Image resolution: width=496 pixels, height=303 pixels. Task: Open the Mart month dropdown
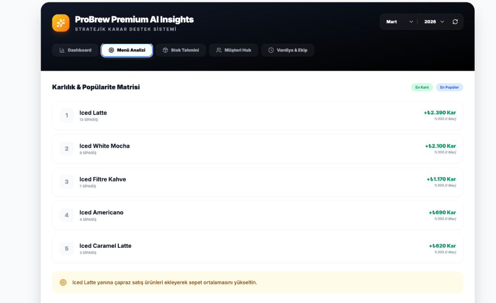tap(399, 22)
